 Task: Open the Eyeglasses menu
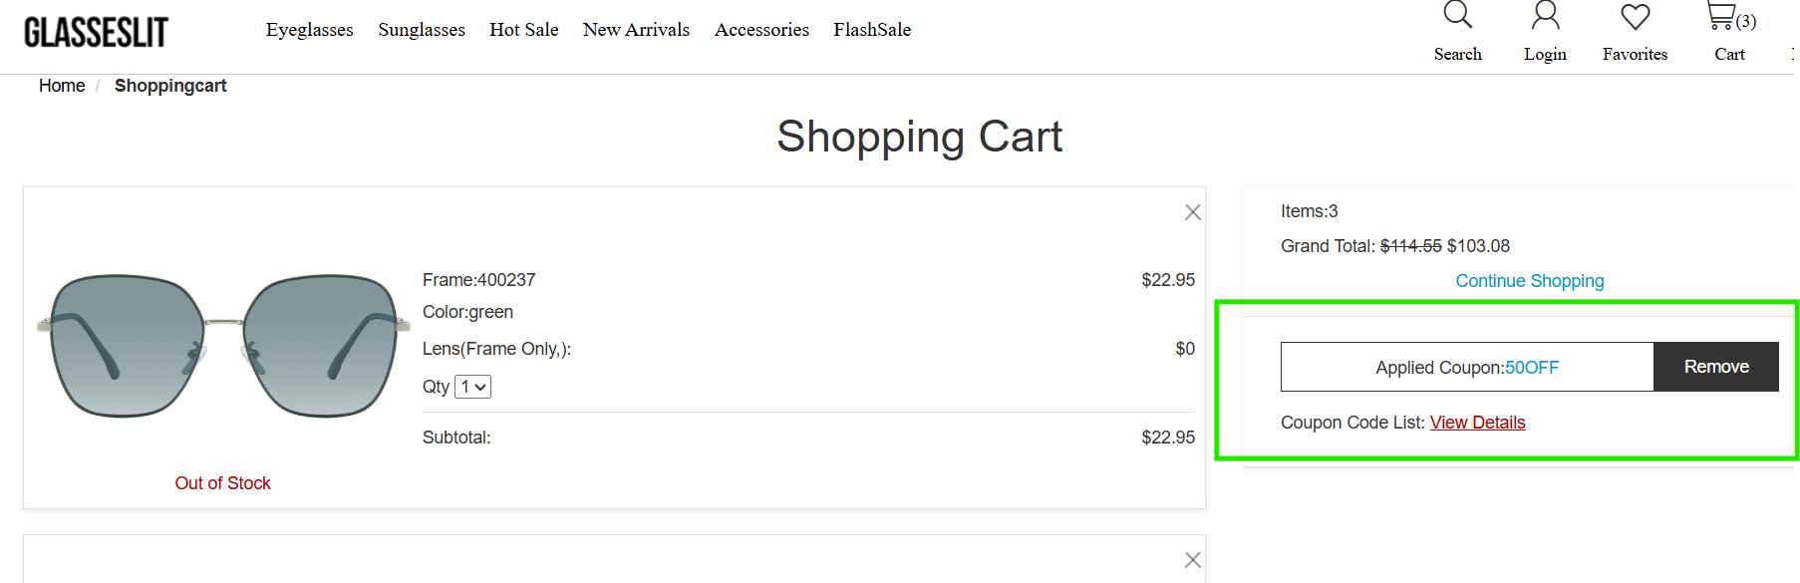pyautogui.click(x=309, y=29)
